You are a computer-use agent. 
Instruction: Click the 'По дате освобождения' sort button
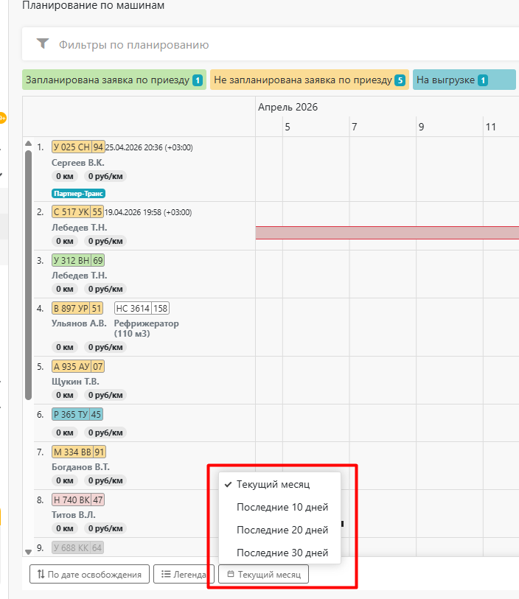pyautogui.click(x=89, y=574)
